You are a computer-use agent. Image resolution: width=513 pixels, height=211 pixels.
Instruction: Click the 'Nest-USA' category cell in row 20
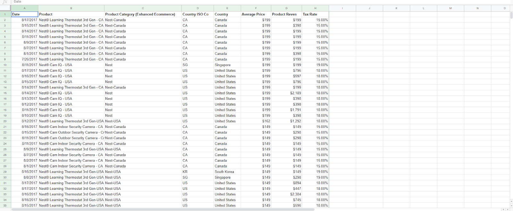coord(143,121)
